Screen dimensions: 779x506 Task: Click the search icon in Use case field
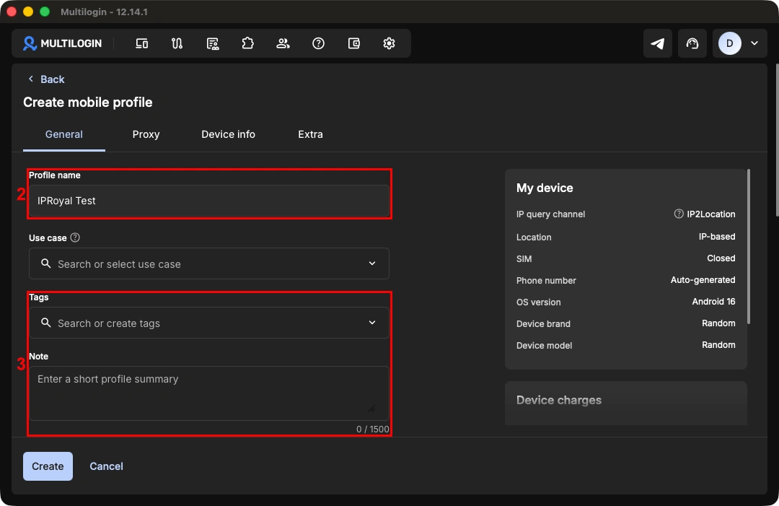(x=45, y=263)
